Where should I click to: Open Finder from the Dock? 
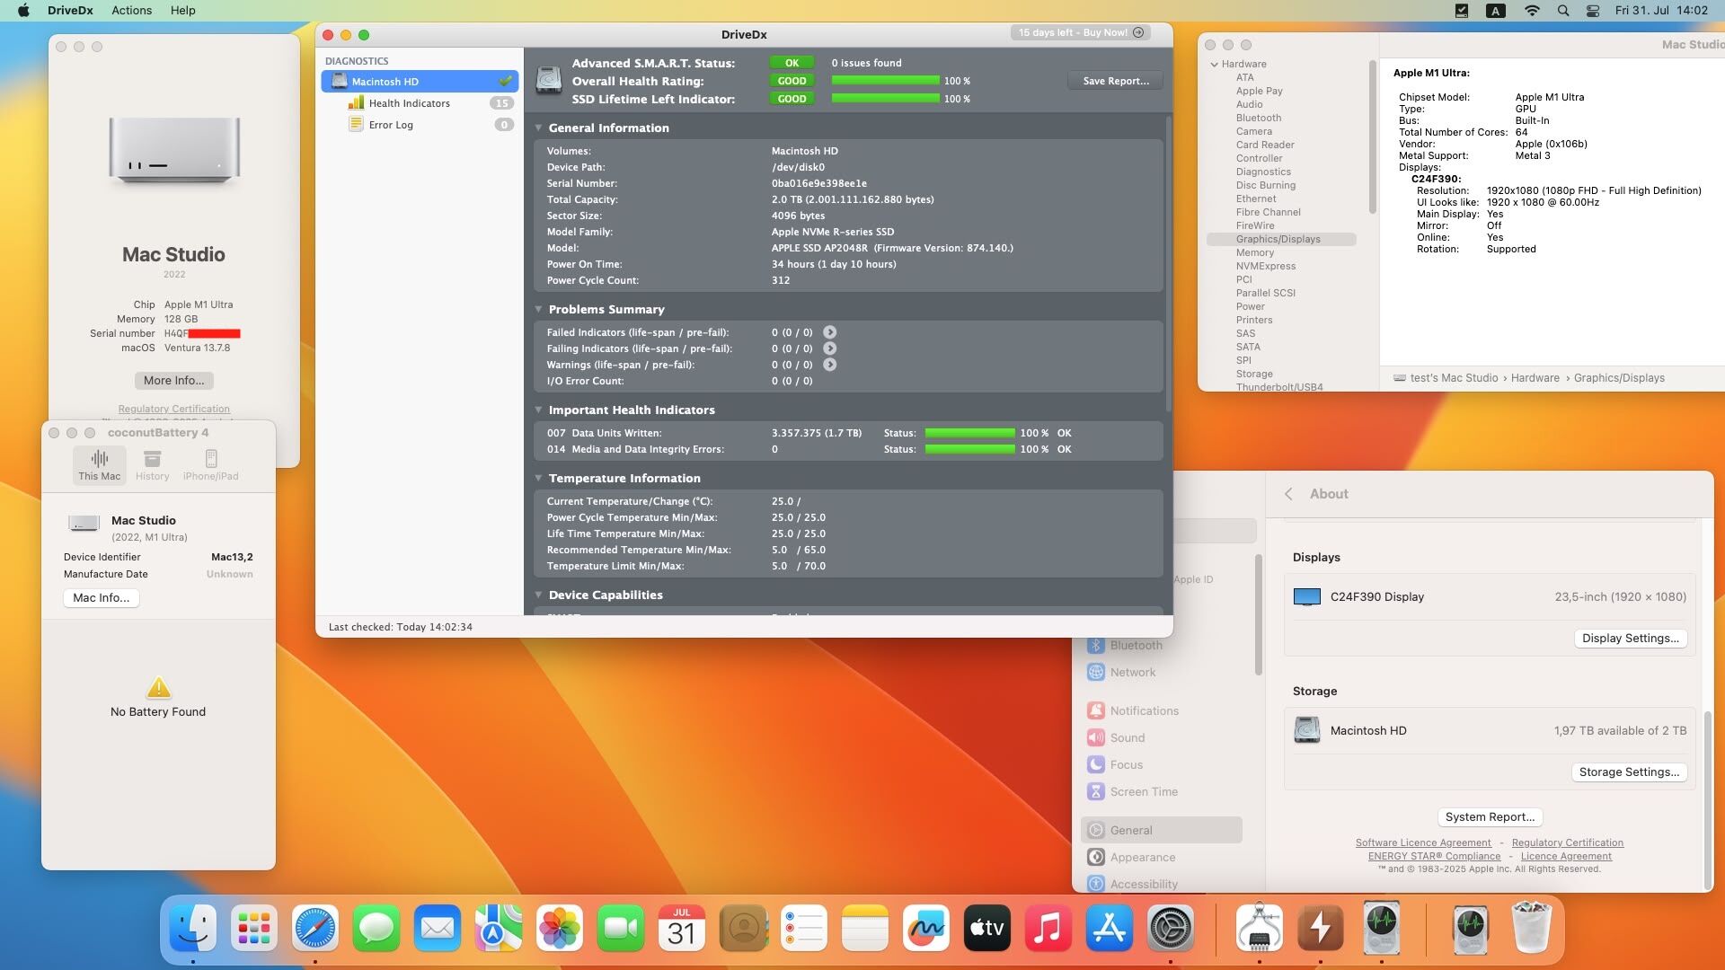coord(193,928)
